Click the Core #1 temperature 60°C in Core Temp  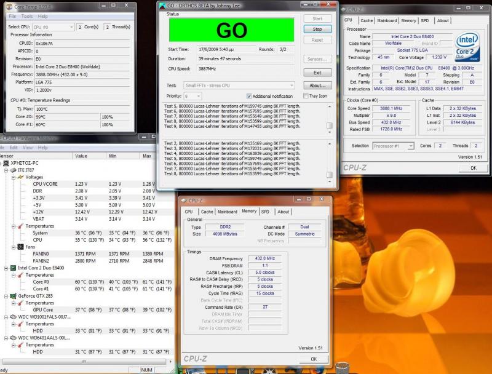68,124
